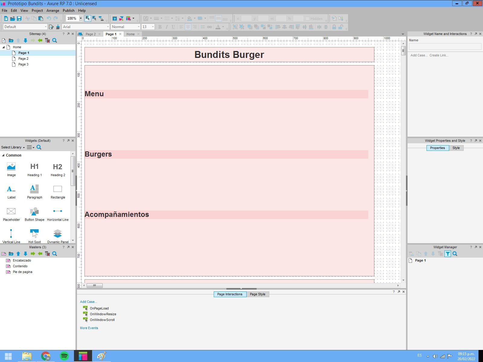Toggle the Widget Manager filter
483x362 pixels.
(x=448, y=254)
